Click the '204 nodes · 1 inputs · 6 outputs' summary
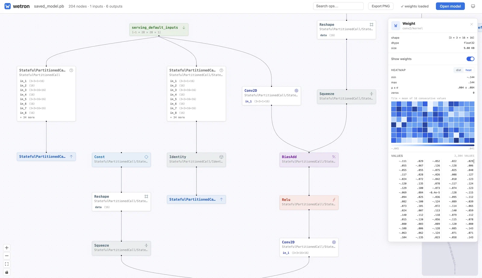 [95, 6]
